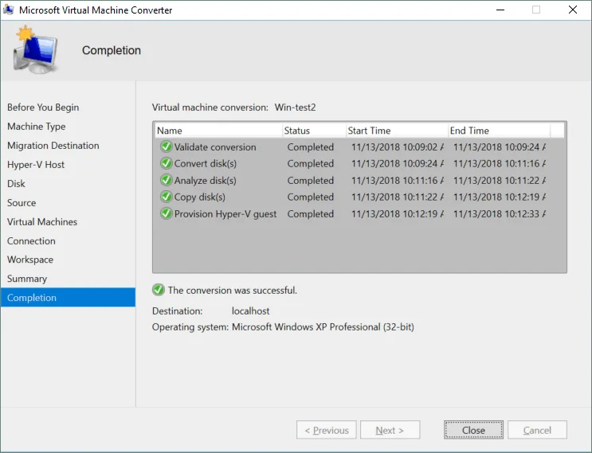Viewport: 592px width, 453px height.
Task: Click the Next button
Action: pyautogui.click(x=390, y=430)
